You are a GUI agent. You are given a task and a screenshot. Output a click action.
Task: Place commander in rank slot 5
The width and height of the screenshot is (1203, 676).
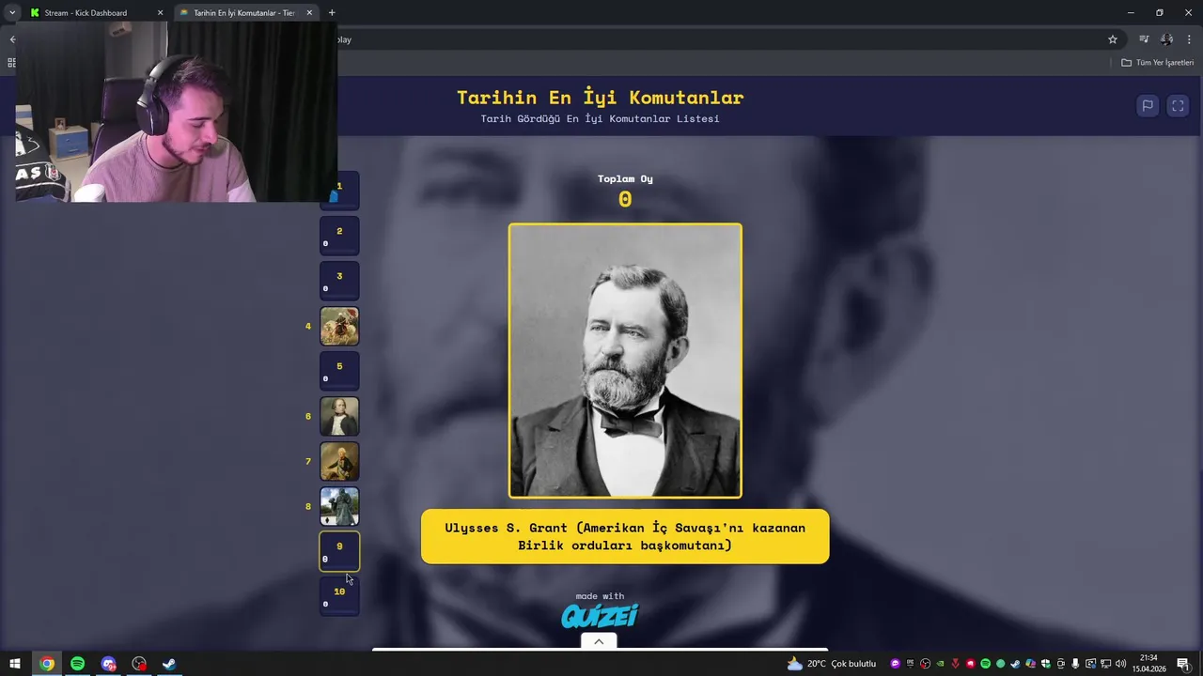[339, 372]
